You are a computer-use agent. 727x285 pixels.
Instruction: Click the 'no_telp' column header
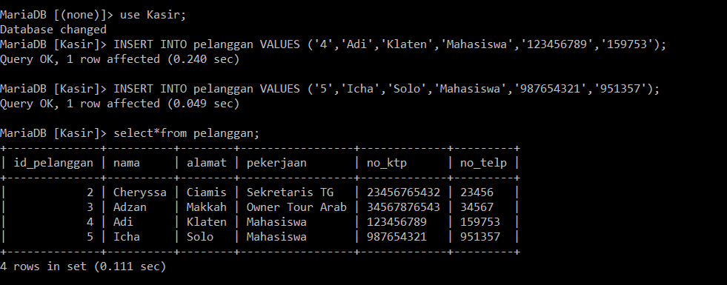(483, 163)
